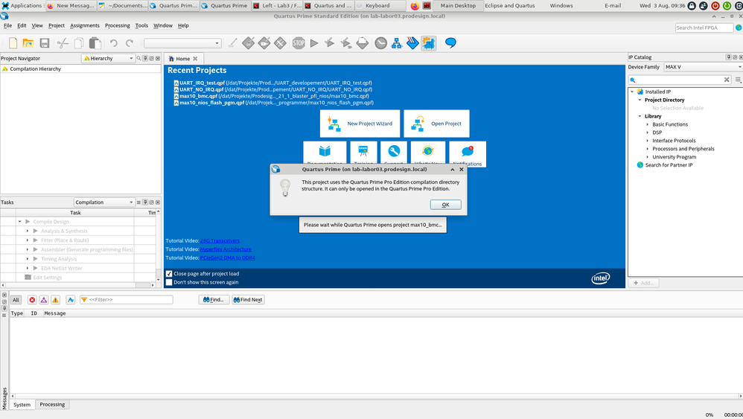
Task: Click the Cut scissors icon
Action: click(63, 43)
